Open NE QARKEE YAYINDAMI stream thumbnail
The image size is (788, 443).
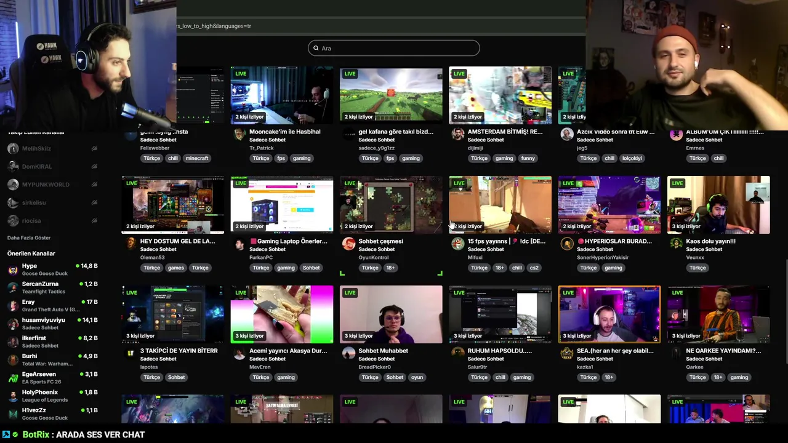pyautogui.click(x=718, y=314)
